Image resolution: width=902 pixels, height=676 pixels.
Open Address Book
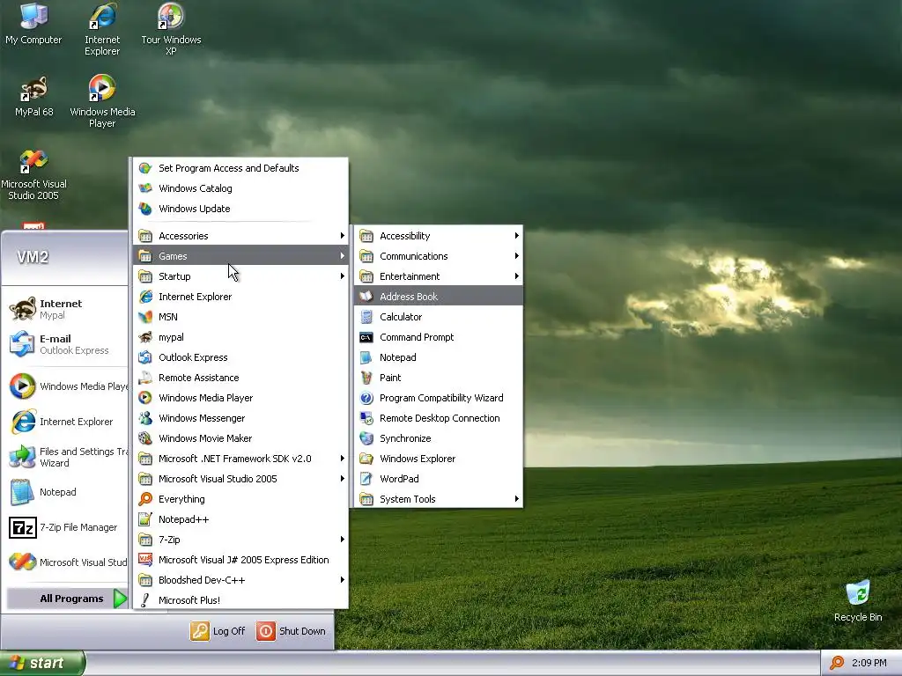tap(439, 297)
